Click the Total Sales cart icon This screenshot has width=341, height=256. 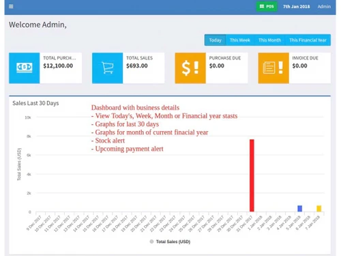click(107, 68)
